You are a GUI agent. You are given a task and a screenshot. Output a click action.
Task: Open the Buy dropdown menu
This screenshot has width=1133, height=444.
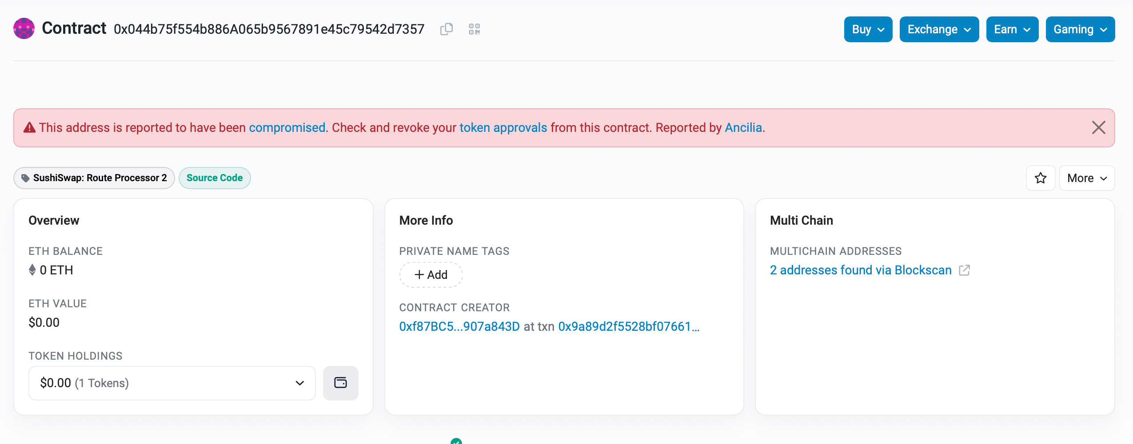[868, 29]
